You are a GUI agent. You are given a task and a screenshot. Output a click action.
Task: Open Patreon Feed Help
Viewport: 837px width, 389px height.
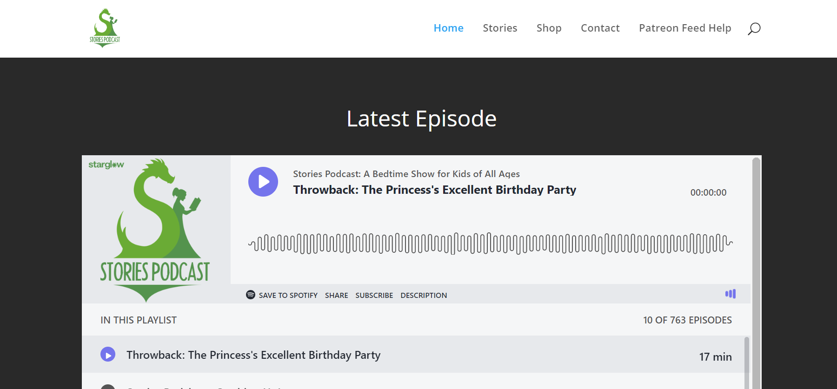pos(685,28)
